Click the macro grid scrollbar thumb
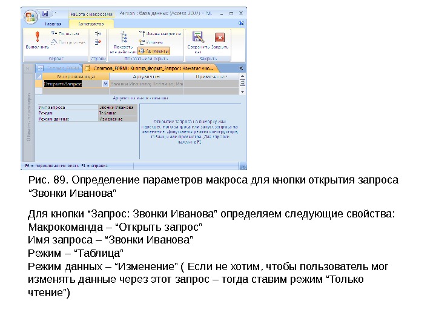 (242, 82)
